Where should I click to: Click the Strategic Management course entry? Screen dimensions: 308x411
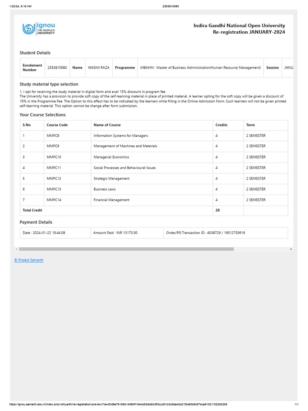click(x=111, y=179)
